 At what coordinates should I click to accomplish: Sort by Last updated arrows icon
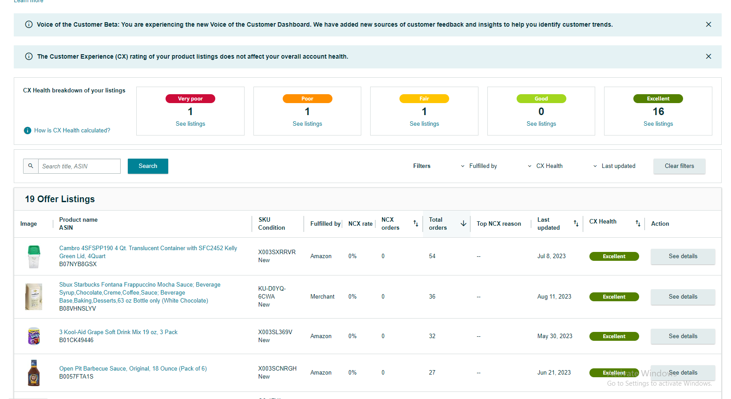576,223
